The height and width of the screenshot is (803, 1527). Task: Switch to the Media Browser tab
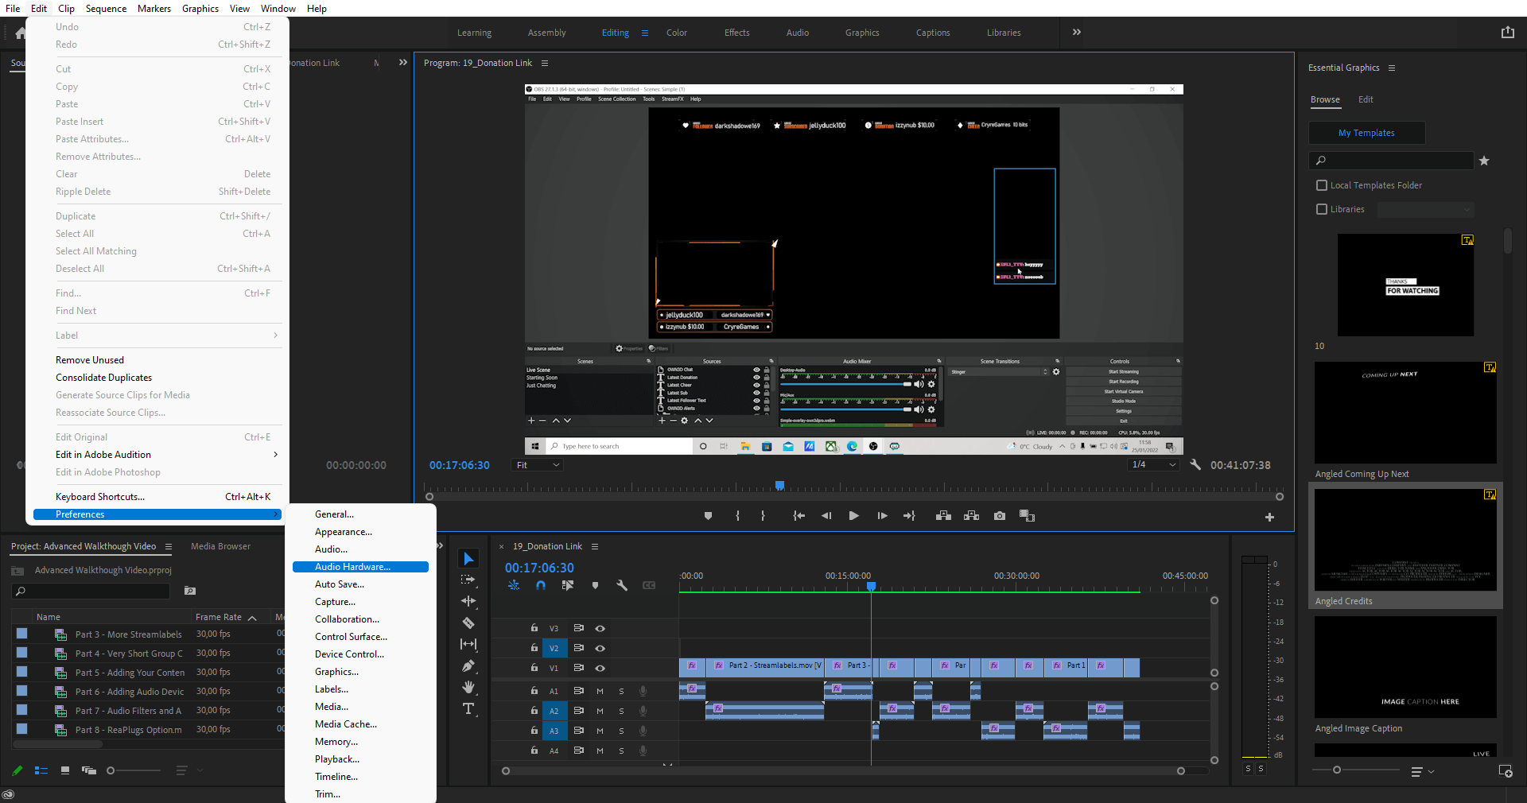point(220,546)
